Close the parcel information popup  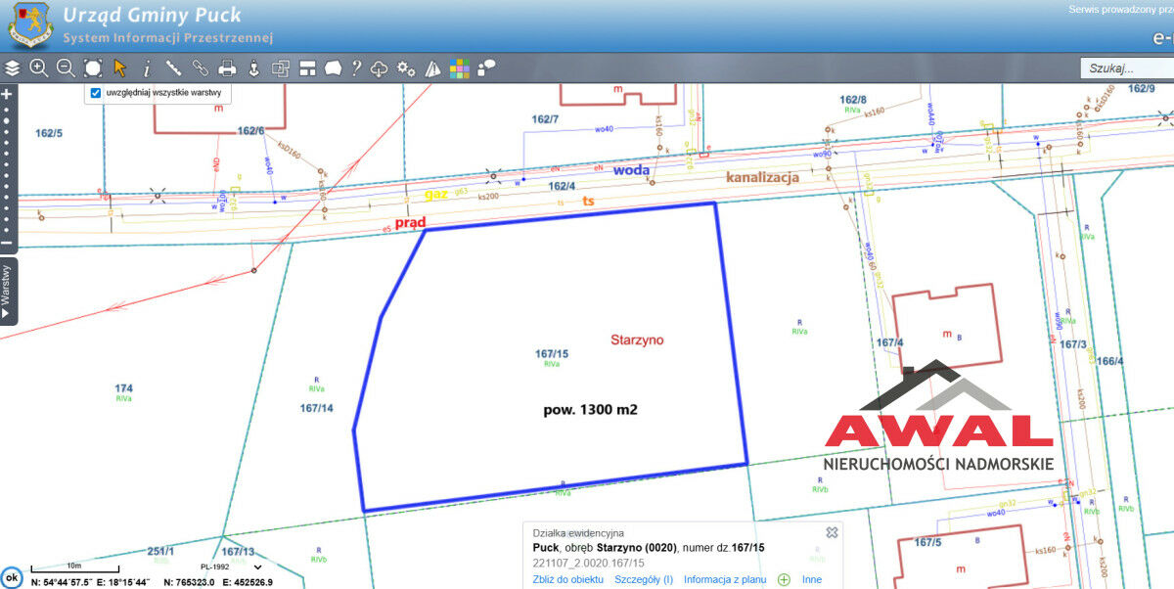tap(832, 532)
